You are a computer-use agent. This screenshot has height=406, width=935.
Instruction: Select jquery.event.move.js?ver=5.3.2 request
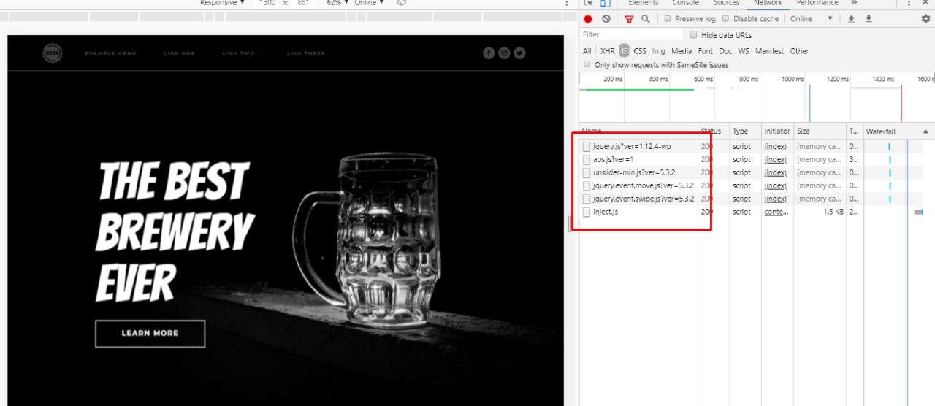click(x=644, y=185)
